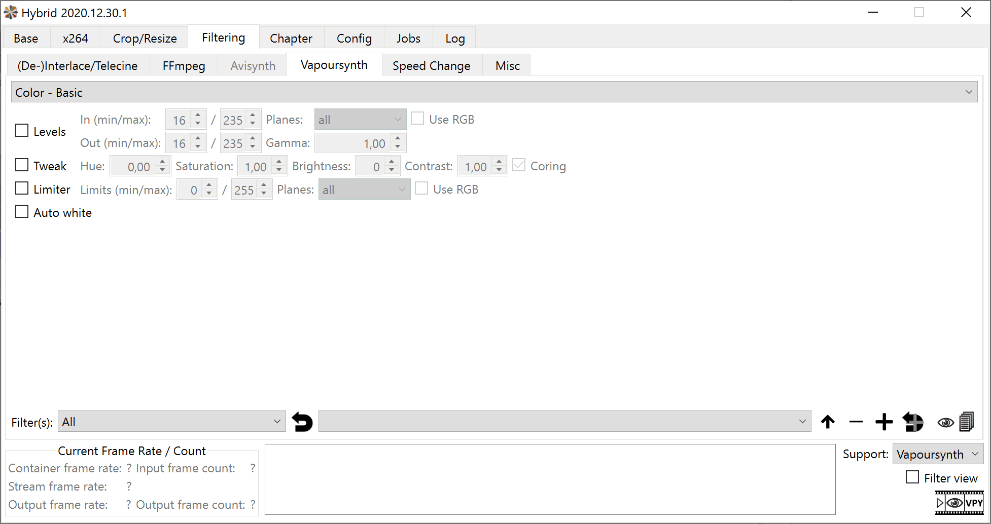This screenshot has height=524, width=991.
Task: Click the undo arrow next to Filter(s)
Action: coord(302,422)
